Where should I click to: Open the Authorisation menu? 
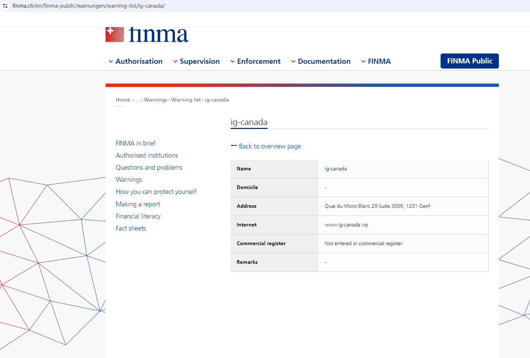pyautogui.click(x=139, y=61)
